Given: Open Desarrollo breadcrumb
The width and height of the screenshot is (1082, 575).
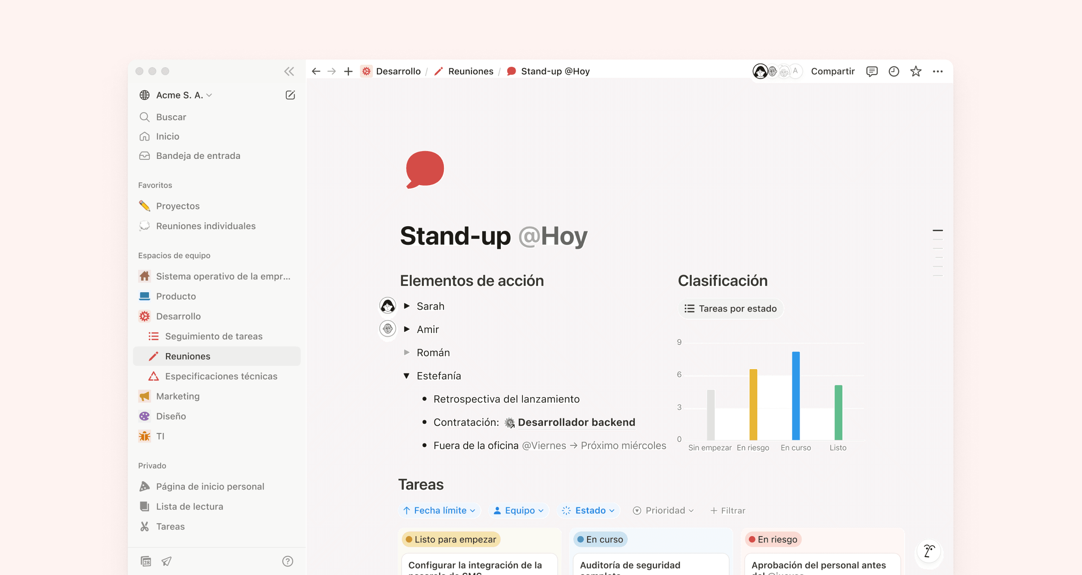Looking at the screenshot, I should (x=391, y=71).
